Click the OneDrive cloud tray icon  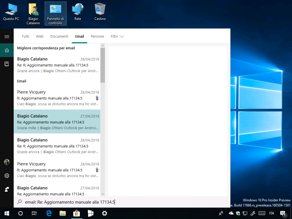click(x=231, y=213)
